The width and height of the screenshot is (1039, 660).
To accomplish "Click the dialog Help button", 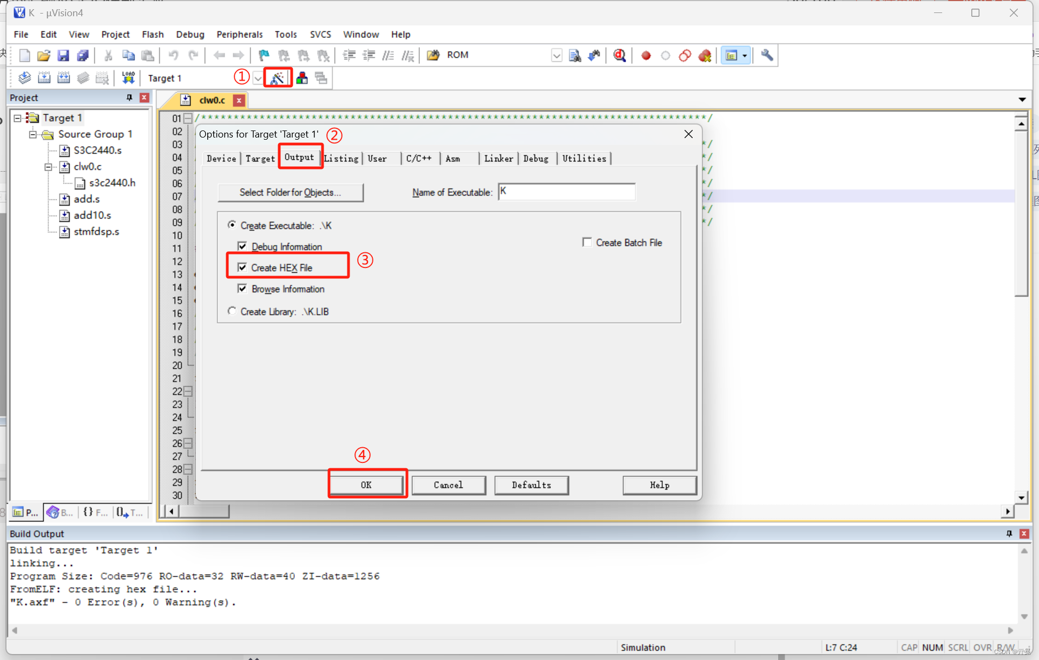I will click(660, 485).
